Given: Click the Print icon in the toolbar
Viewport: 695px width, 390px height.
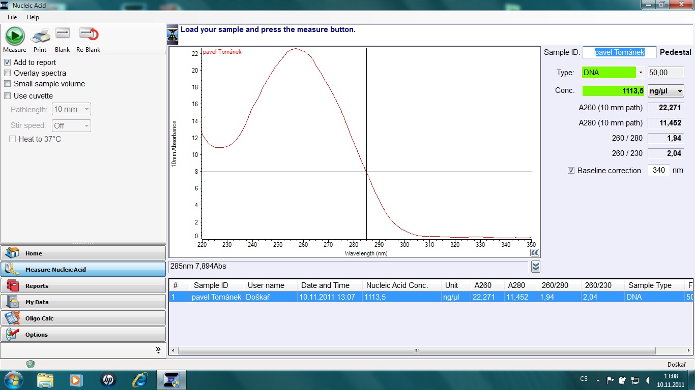Looking at the screenshot, I should 40,36.
